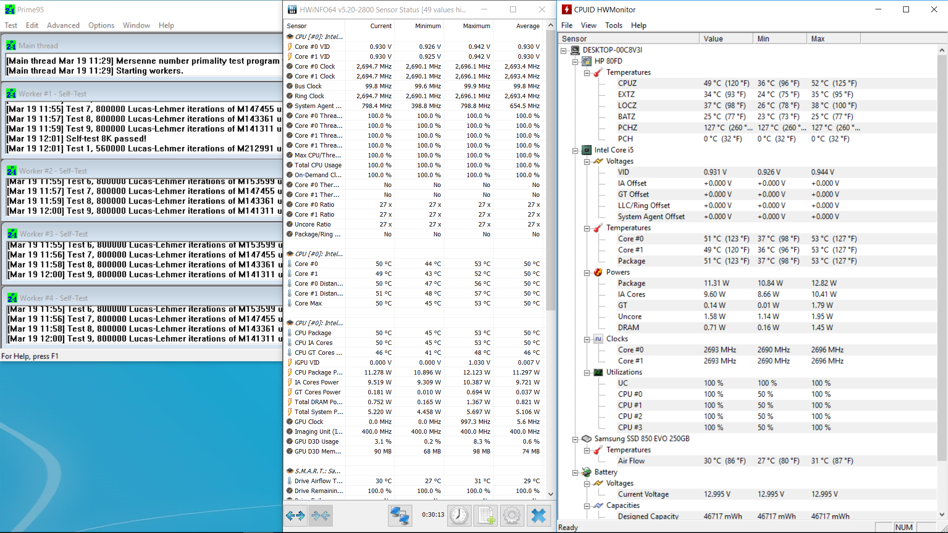Viewport: 948px width, 533px height.
Task: Open Options menu in Prime95
Action: tap(101, 25)
